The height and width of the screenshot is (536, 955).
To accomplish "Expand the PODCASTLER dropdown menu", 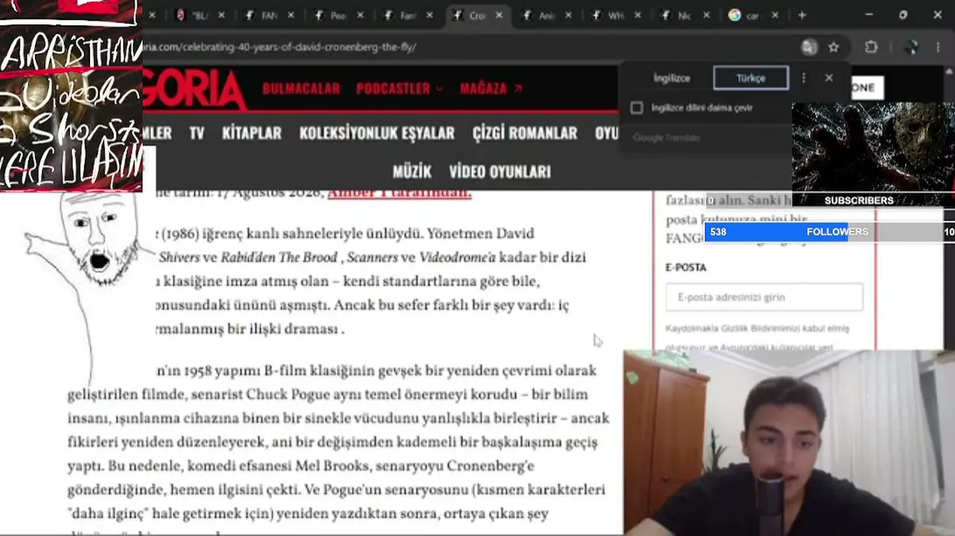I will click(399, 89).
